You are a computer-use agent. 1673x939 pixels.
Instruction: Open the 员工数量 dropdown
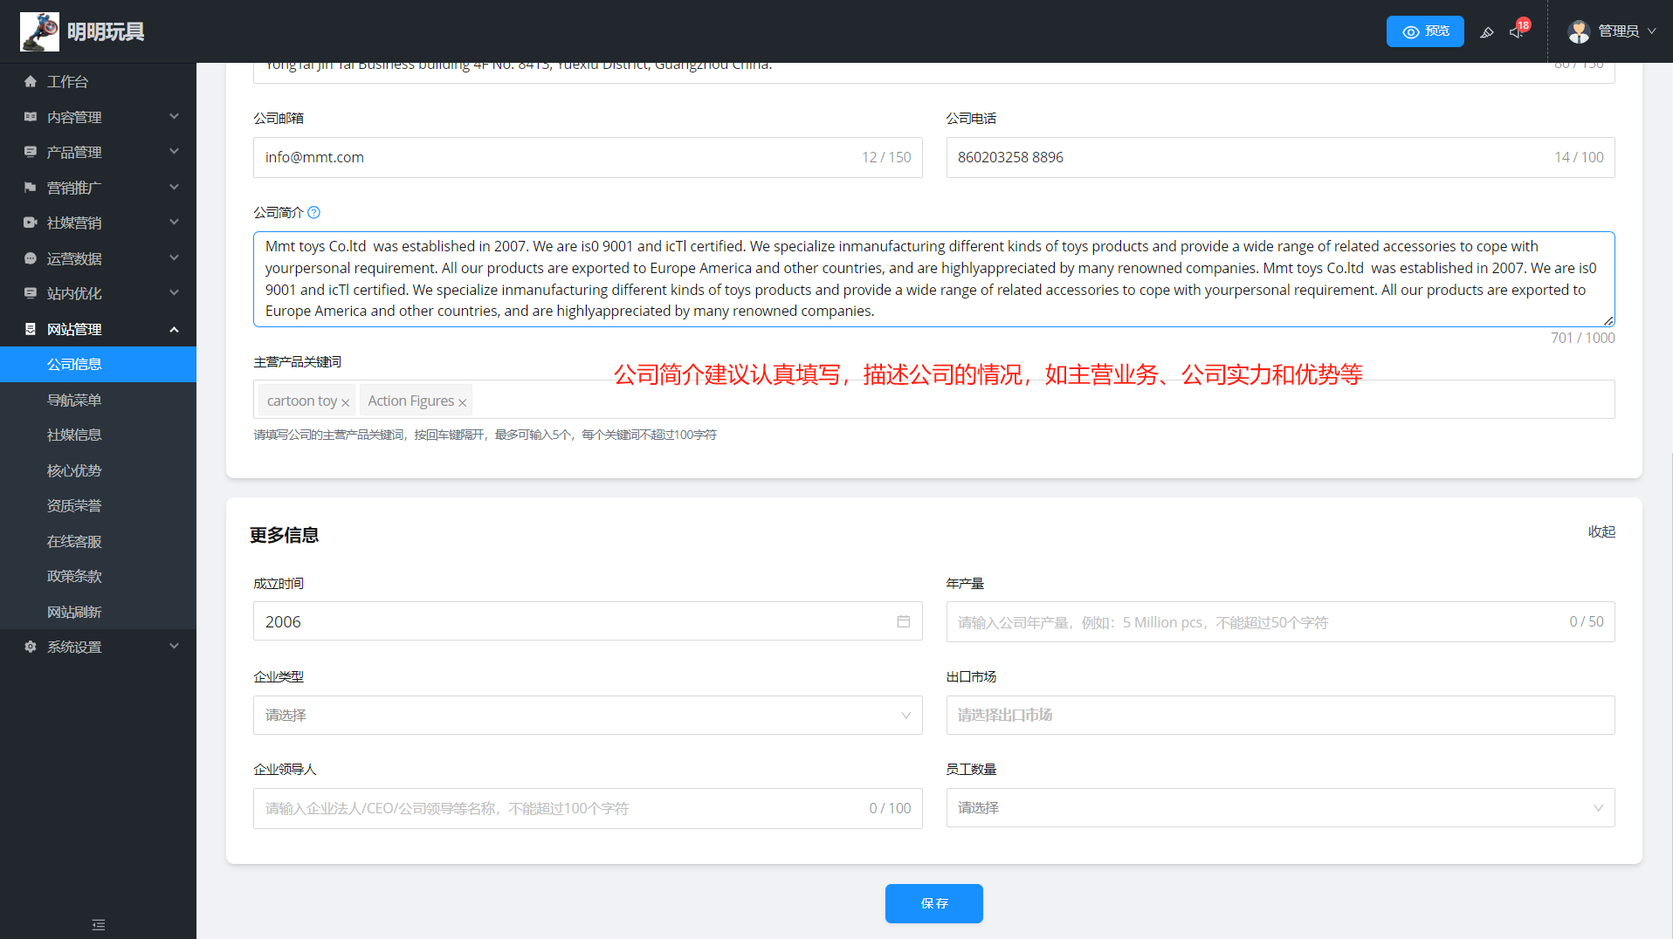1280,807
